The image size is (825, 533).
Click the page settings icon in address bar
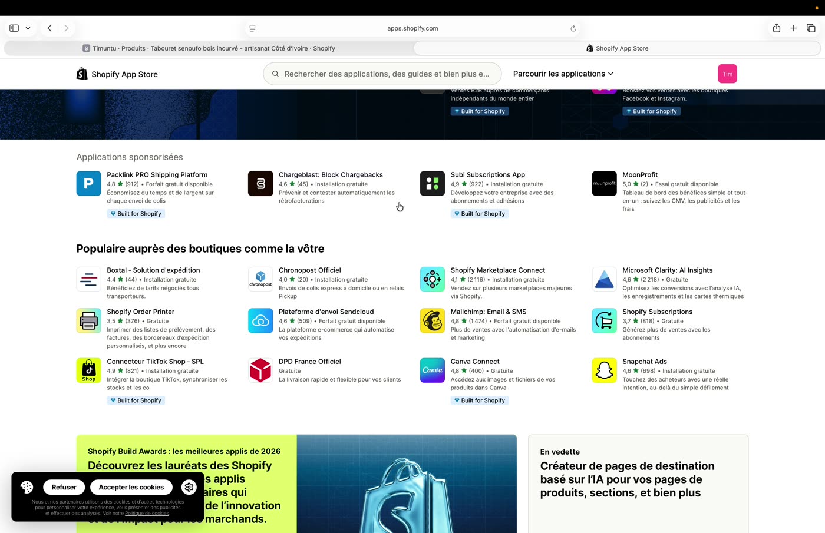tap(252, 28)
